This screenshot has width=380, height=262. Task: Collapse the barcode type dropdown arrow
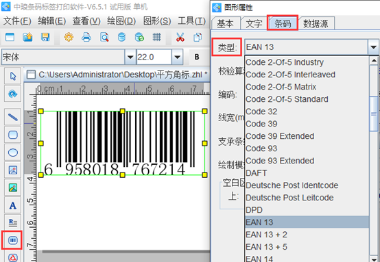pos(373,47)
